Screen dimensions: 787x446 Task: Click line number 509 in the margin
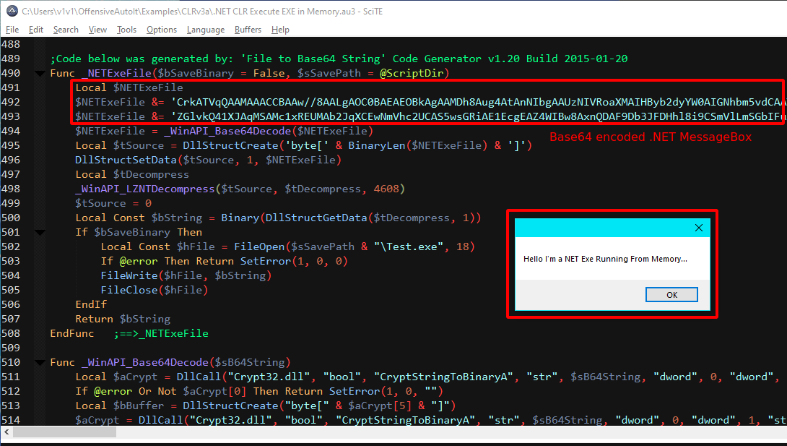[x=11, y=348]
